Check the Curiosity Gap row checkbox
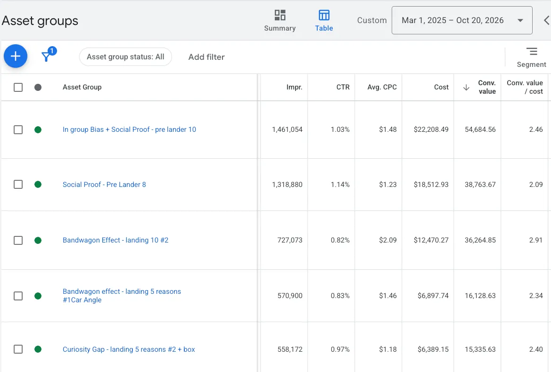The image size is (551, 372). (x=18, y=349)
